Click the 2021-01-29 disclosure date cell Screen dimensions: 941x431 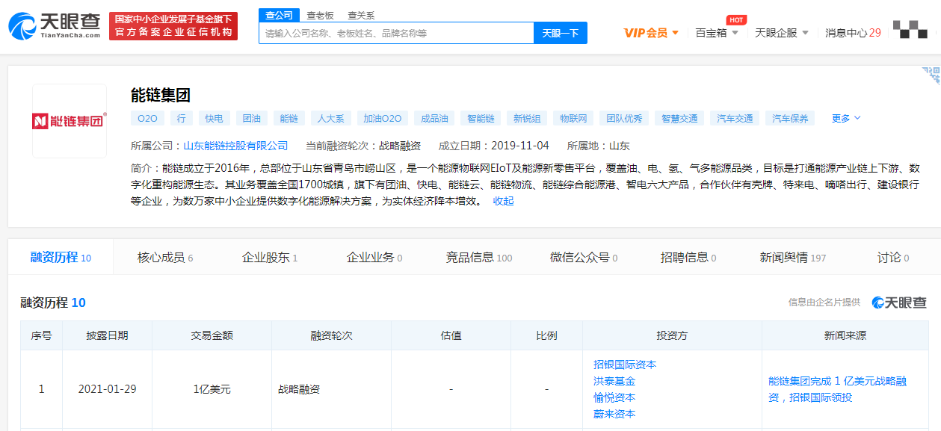pyautogui.click(x=108, y=389)
